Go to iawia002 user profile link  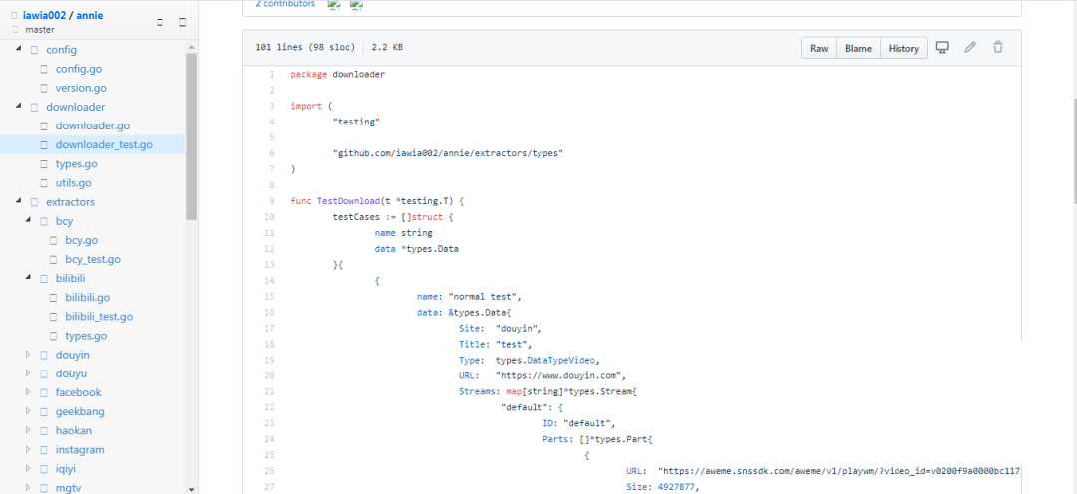point(44,15)
